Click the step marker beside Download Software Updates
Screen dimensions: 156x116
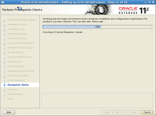click(x=4, y=20)
